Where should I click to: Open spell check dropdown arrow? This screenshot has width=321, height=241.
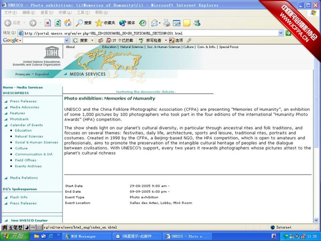tap(166, 40)
